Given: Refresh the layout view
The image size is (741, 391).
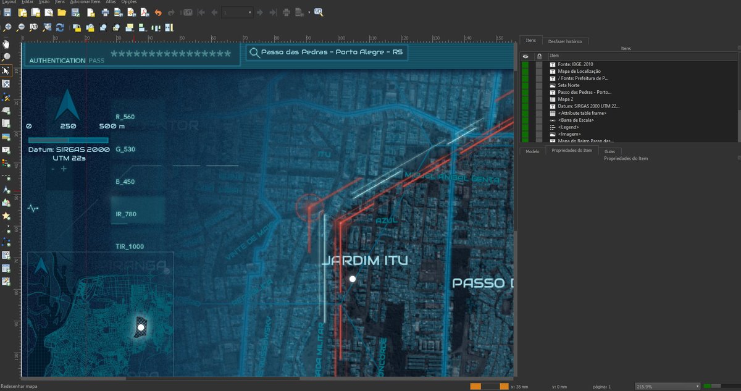Looking at the screenshot, I should [x=60, y=27].
